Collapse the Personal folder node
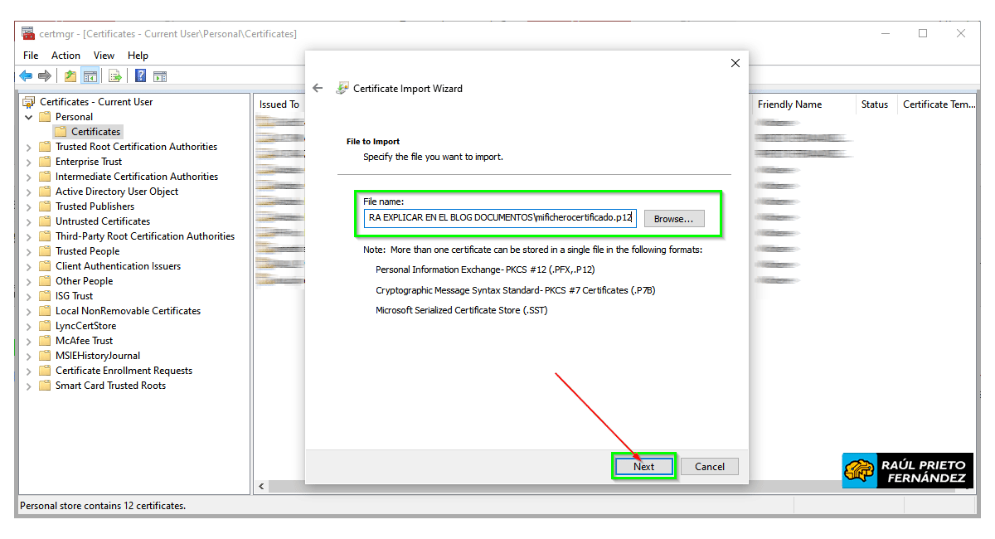 click(x=29, y=117)
